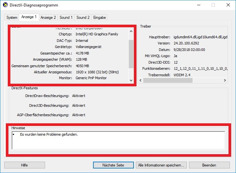The width and height of the screenshot is (236, 173).
Task: Click the Vollanzeigegerät value
Action: pos(88,47)
